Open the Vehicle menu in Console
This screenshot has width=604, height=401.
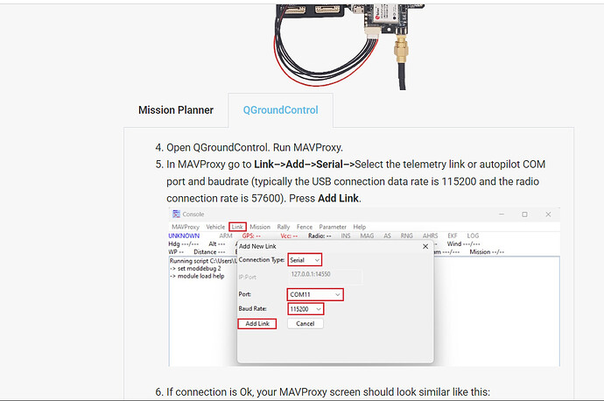pos(215,227)
